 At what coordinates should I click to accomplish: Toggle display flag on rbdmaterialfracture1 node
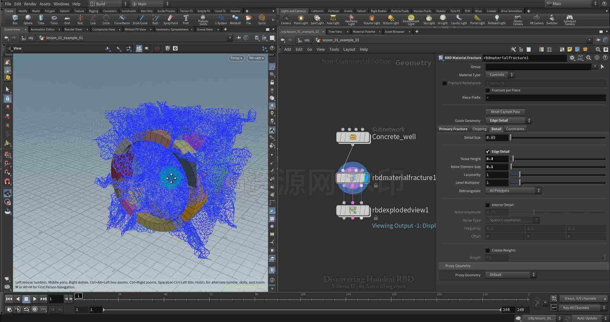point(366,178)
